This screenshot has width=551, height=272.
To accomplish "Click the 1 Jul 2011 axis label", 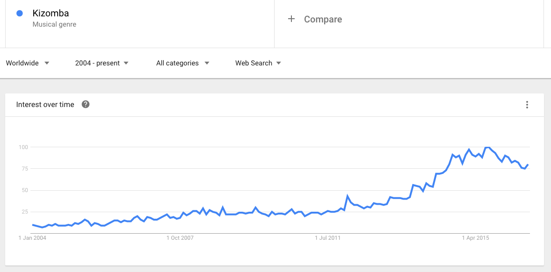I will 328,238.
